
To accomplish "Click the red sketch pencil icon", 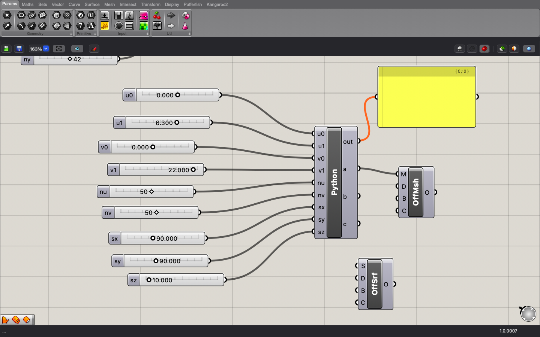I will (94, 49).
